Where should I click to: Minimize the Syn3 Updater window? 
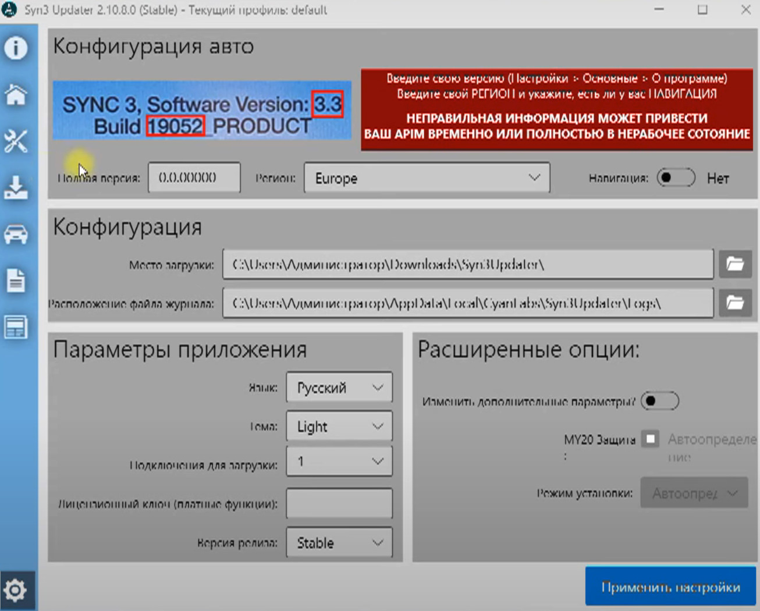click(659, 10)
